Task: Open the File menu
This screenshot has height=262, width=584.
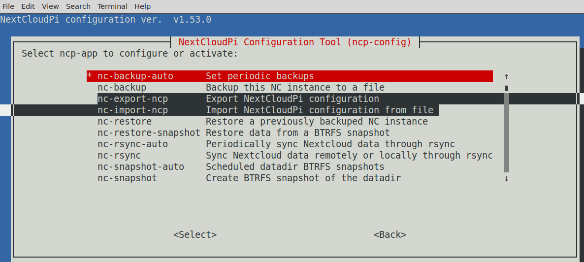Action: pos(8,6)
